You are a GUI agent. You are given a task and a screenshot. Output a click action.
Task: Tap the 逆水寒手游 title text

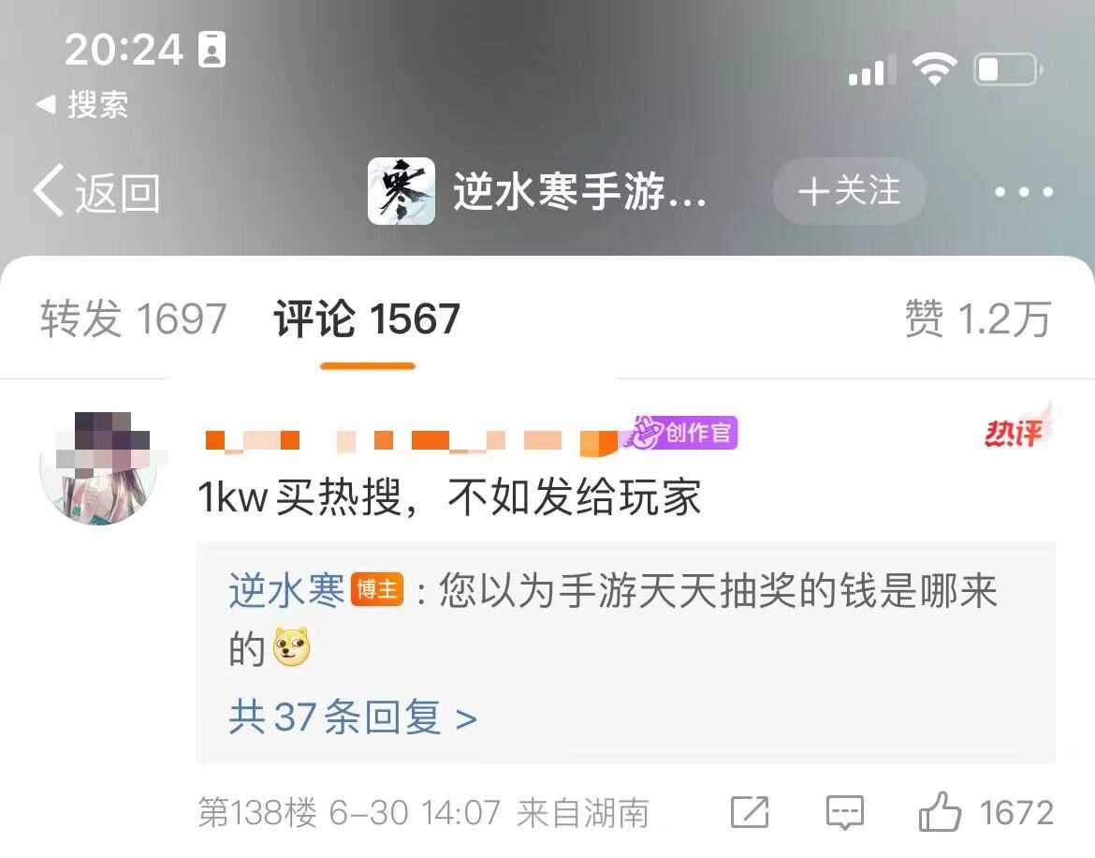click(x=579, y=191)
